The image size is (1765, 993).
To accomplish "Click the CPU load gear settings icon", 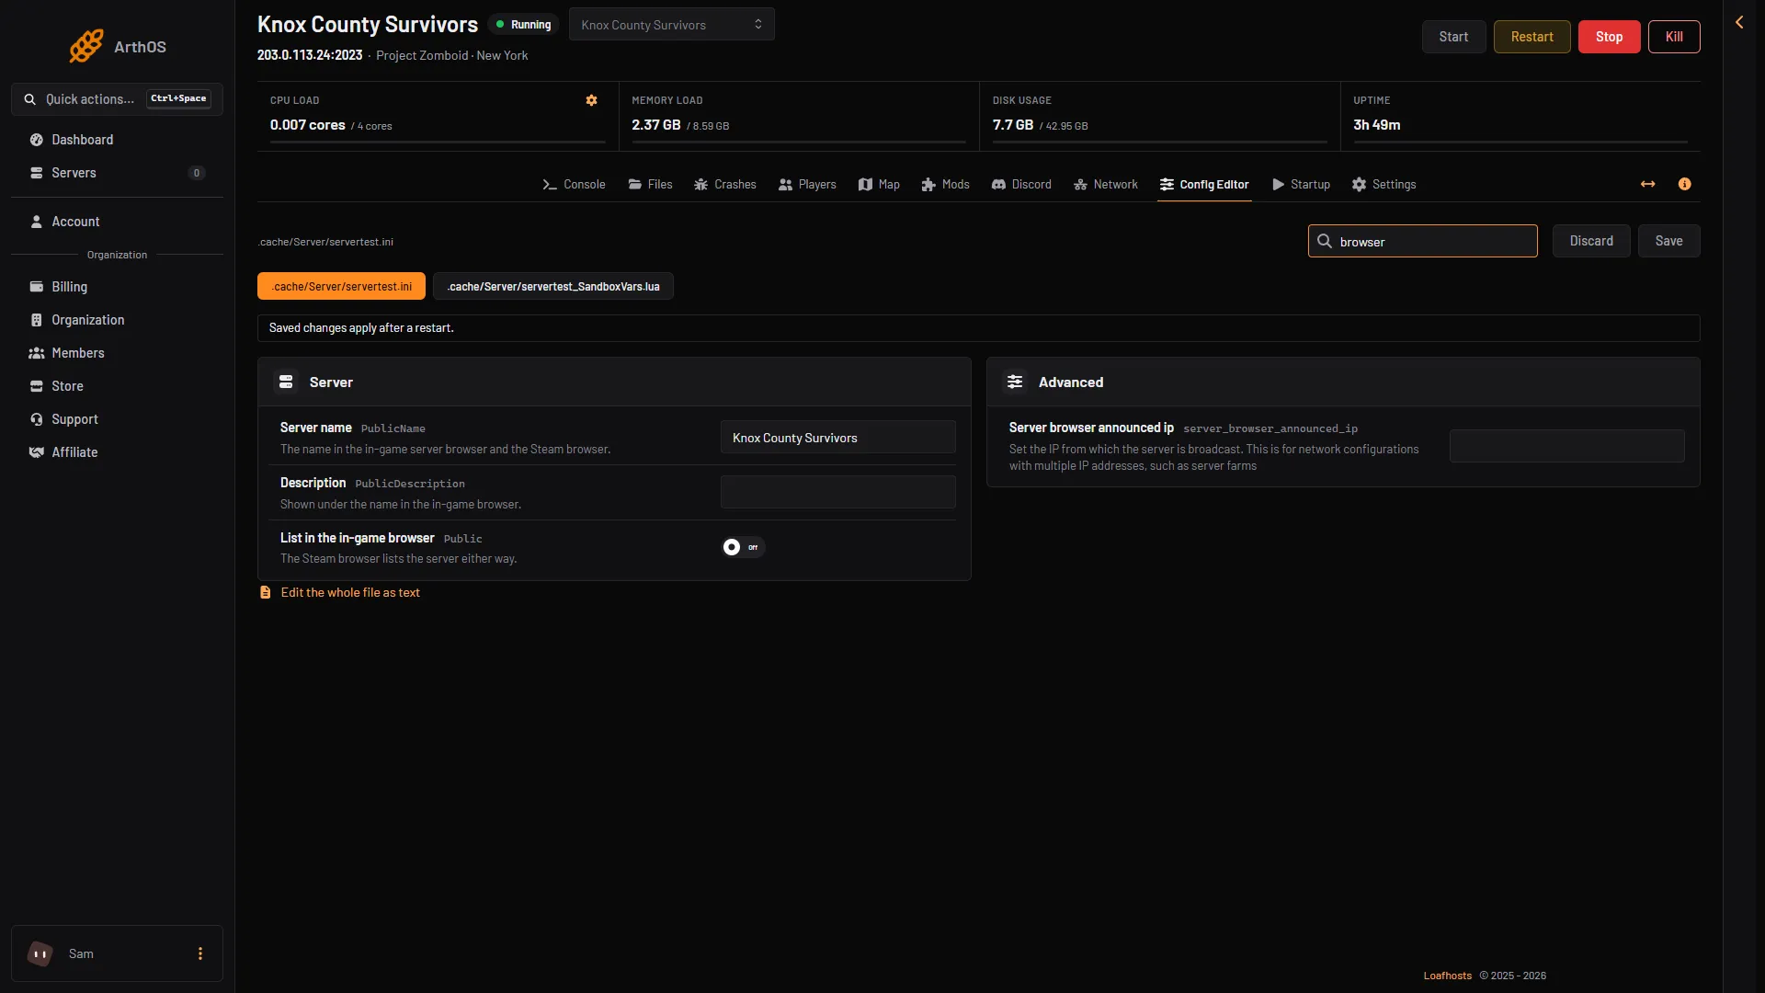I will click(591, 100).
